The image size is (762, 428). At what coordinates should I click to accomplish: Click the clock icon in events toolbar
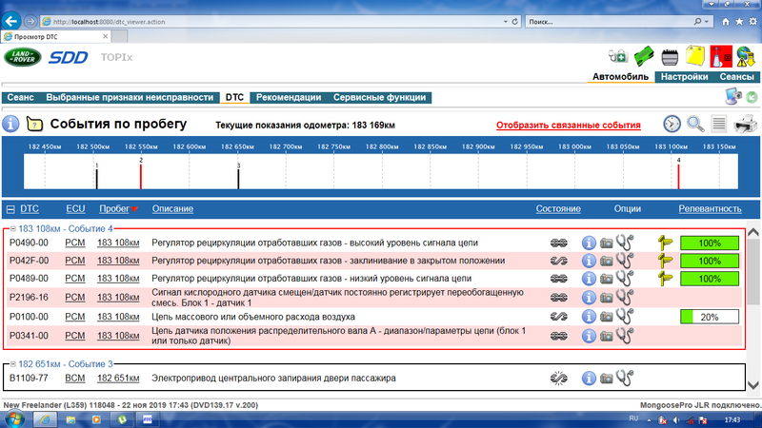[x=672, y=124]
